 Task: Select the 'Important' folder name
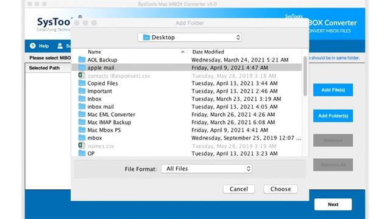click(x=99, y=91)
